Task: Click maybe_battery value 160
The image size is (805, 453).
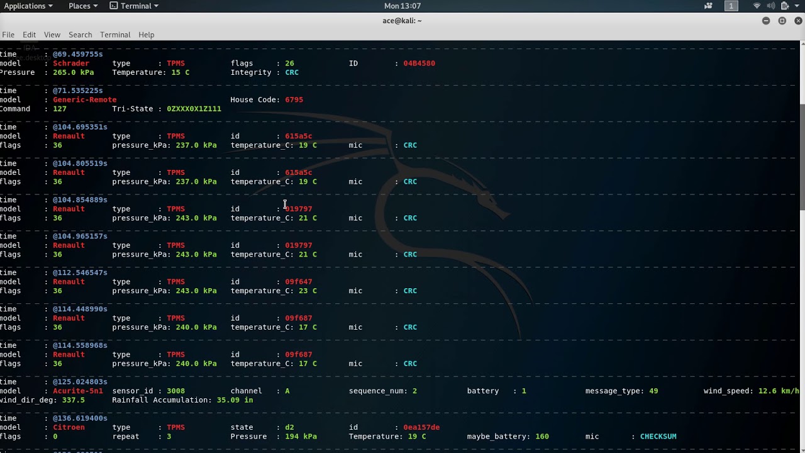Action: pyautogui.click(x=542, y=437)
